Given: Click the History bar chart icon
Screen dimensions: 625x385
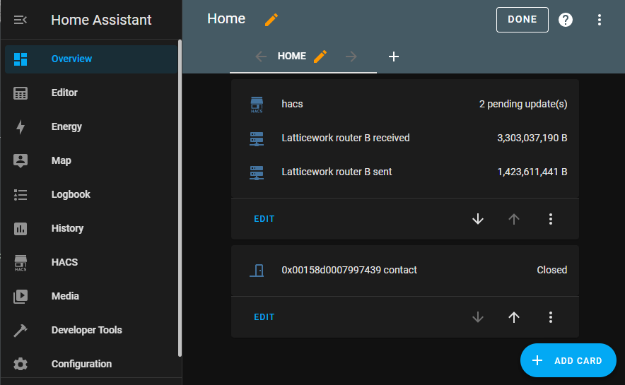Looking at the screenshot, I should (21, 229).
